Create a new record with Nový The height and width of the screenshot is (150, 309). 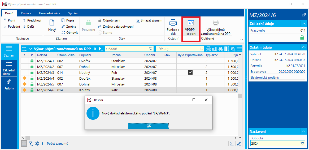pyautogui.click(x=52, y=25)
